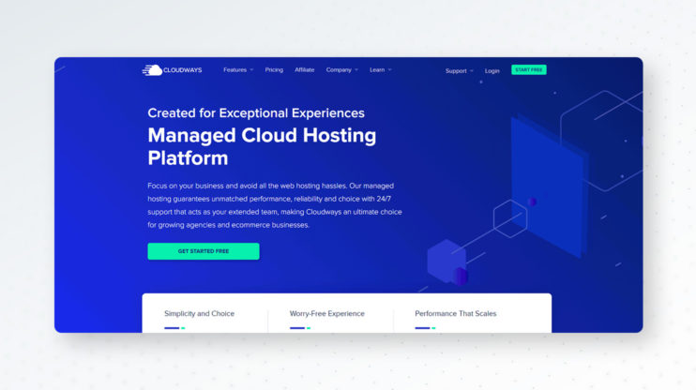This screenshot has width=696, height=390.
Task: Click the 'Created for Exceptional Experiences' text
Action: pyautogui.click(x=256, y=113)
